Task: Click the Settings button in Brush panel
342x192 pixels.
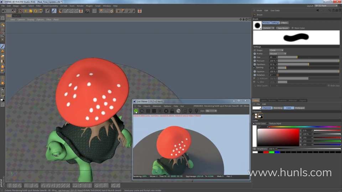Action: [275, 23]
